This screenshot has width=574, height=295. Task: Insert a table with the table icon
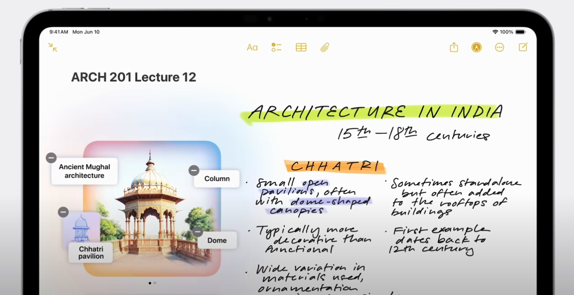click(x=301, y=47)
